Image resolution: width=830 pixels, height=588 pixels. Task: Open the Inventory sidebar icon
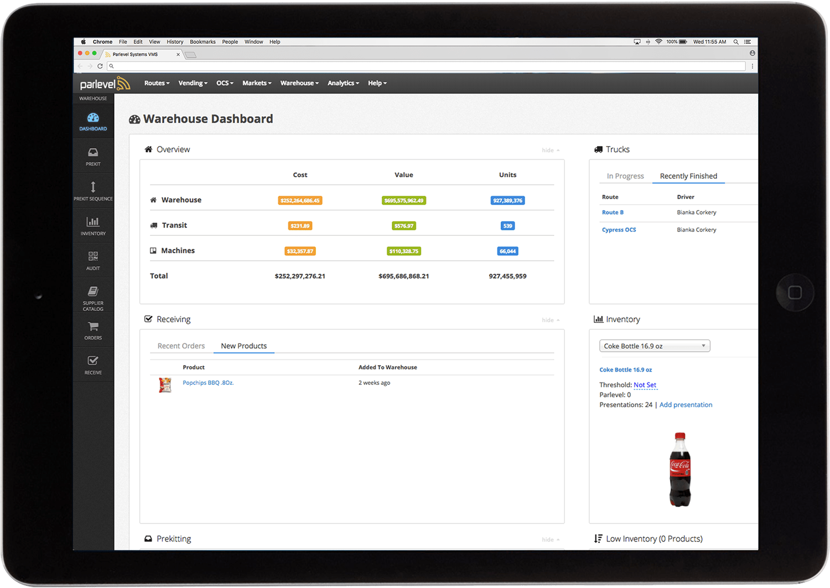coord(93,222)
